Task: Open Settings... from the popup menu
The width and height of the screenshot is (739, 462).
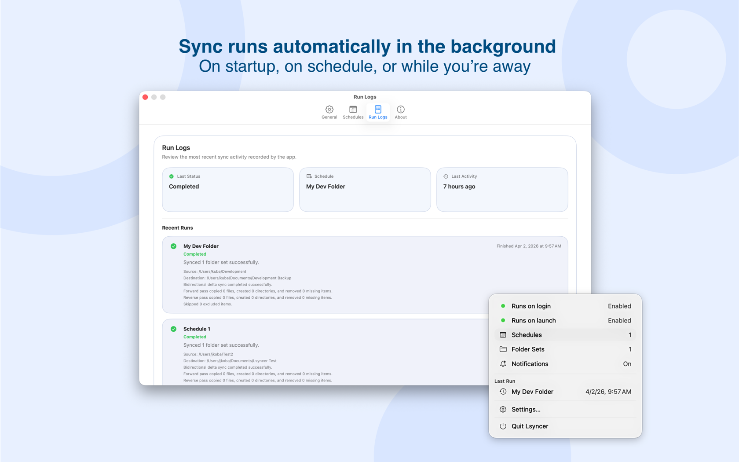Action: pos(526,410)
